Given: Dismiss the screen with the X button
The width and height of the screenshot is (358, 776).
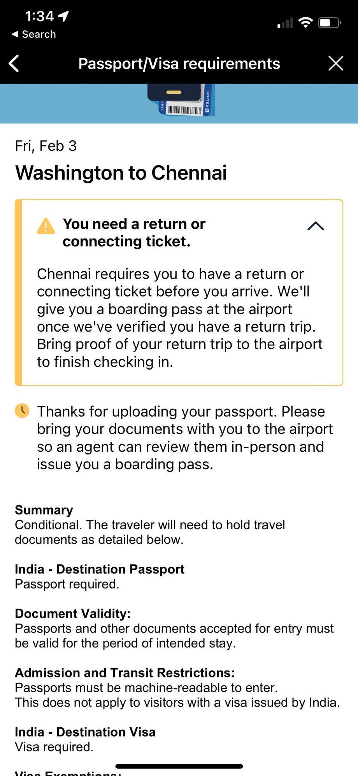Looking at the screenshot, I should [x=336, y=63].
